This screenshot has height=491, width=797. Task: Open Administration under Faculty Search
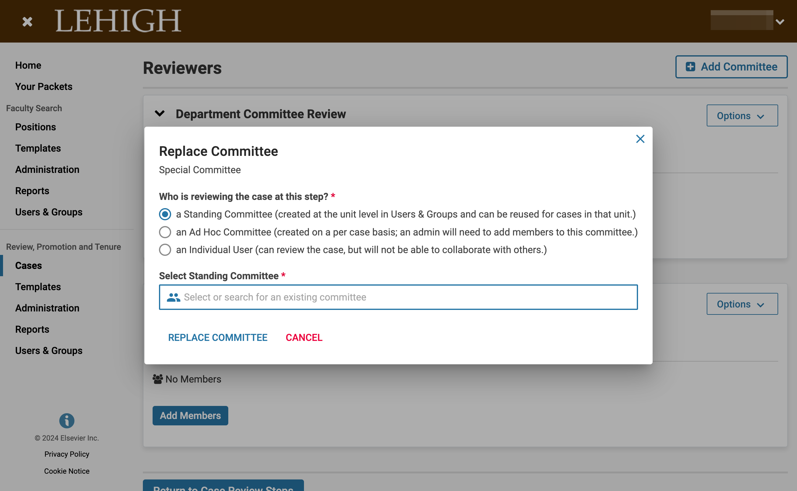click(47, 170)
